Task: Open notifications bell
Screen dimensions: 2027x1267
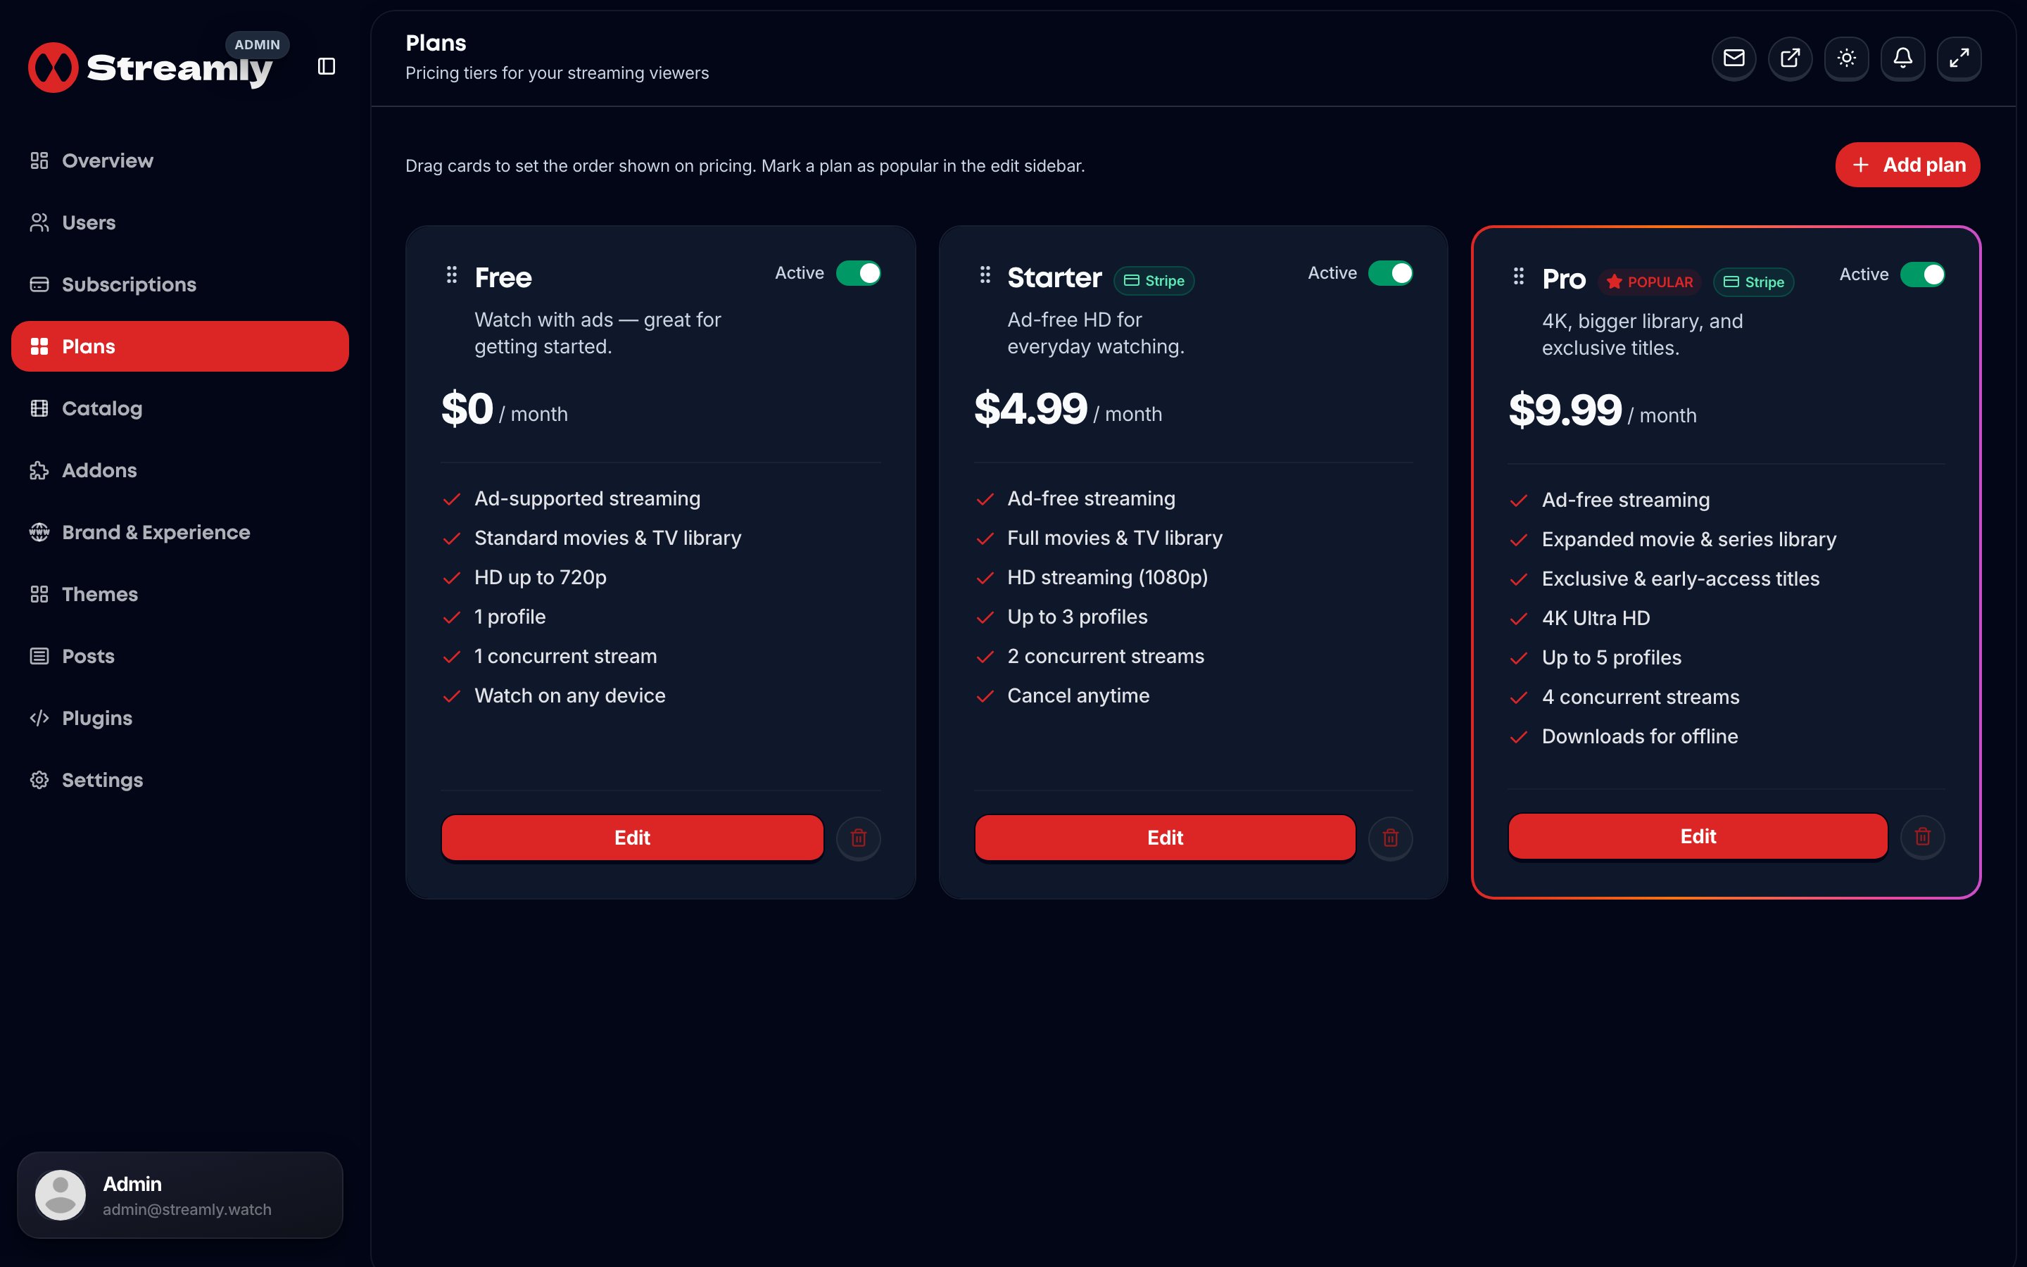Action: click(x=1902, y=58)
